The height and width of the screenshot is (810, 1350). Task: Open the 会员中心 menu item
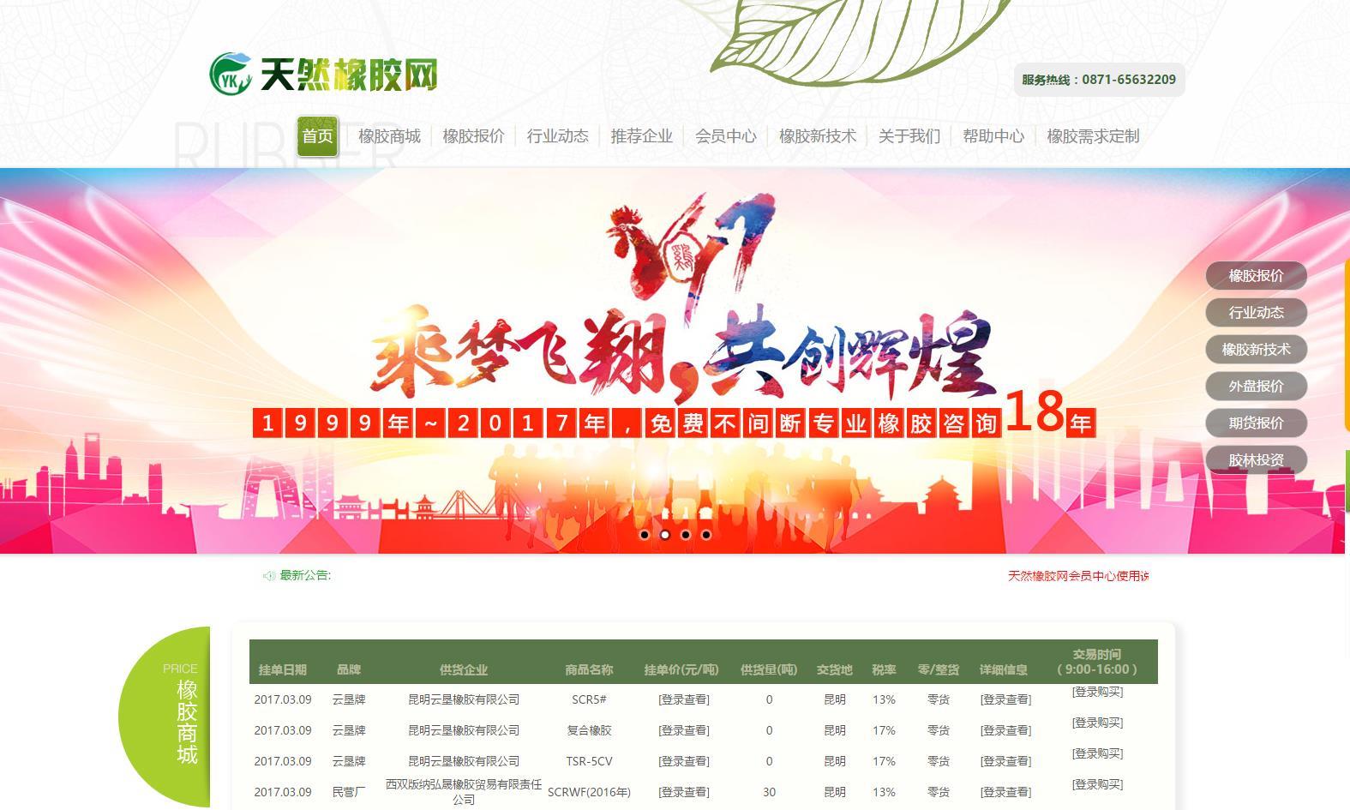pos(725,136)
